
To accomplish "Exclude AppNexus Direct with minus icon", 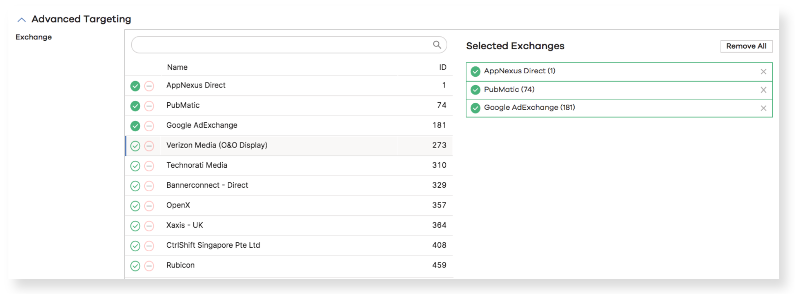I will (149, 86).
